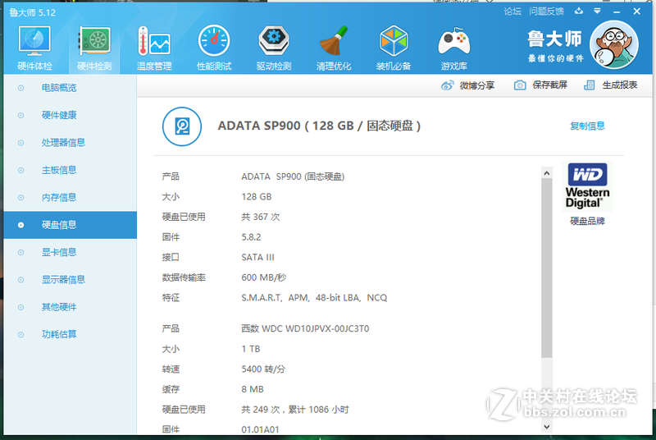Open 问题反馈 feedback link

coord(546,11)
